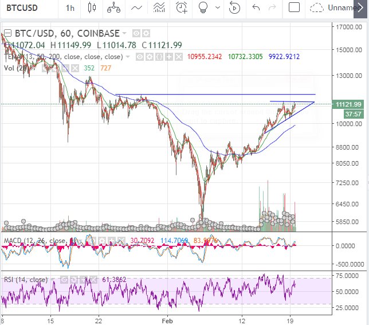Expand the TEMA indicator dropdown arrow
This screenshot has height=325, width=369.
click(128, 57)
